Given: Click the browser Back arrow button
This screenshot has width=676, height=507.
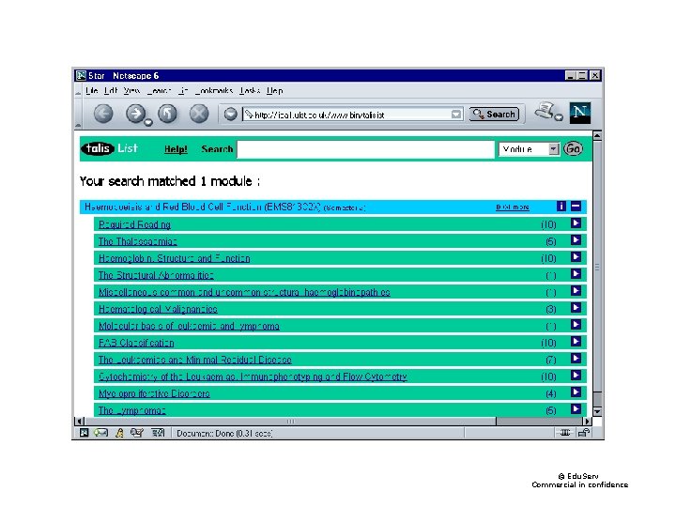Looking at the screenshot, I should [x=103, y=114].
